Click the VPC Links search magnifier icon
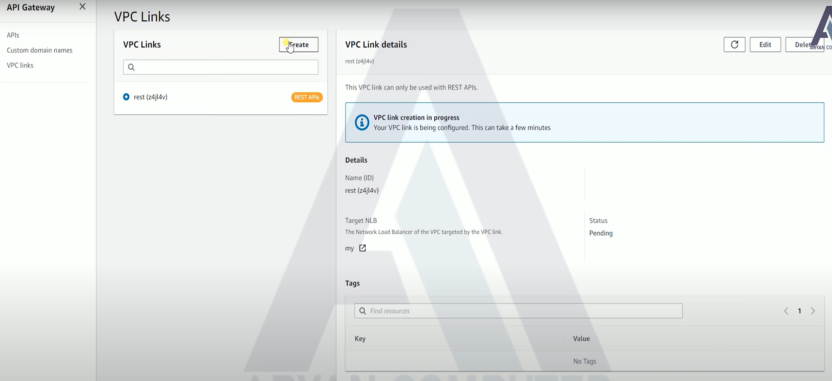 click(x=131, y=67)
